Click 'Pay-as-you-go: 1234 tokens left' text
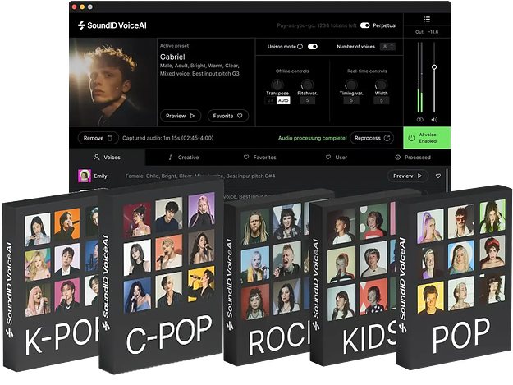The height and width of the screenshot is (385, 513). (317, 25)
